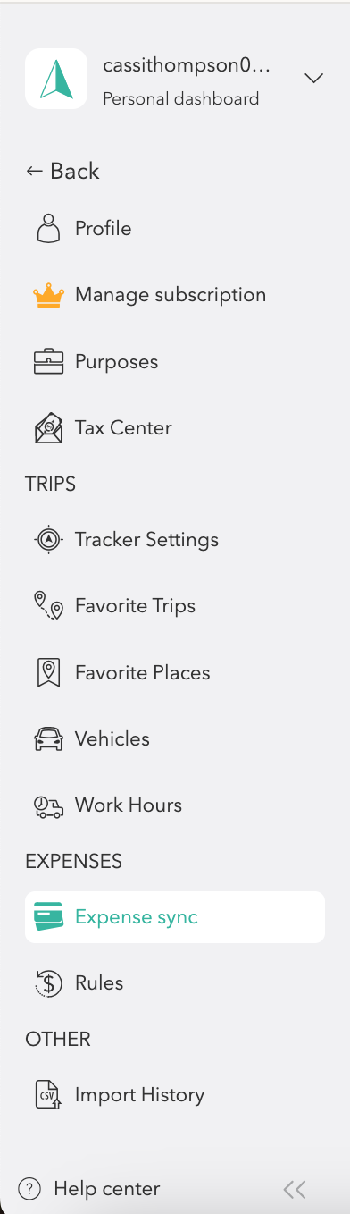This screenshot has height=1214, width=350.
Task: Select the Rules dollar icon
Action: (x=48, y=983)
